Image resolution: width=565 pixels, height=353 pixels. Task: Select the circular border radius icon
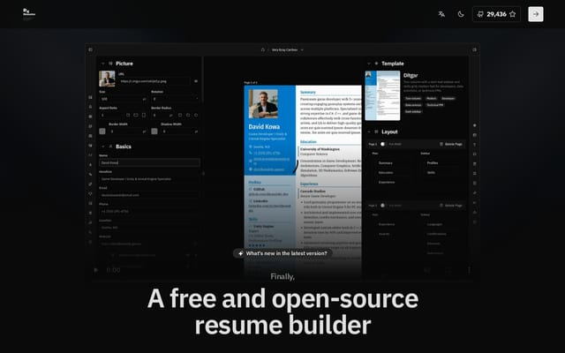click(196, 115)
